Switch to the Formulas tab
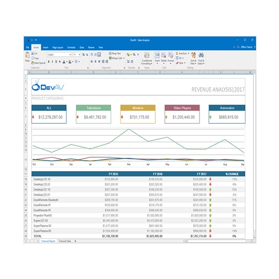This screenshot has height=279, width=279. (x=71, y=47)
